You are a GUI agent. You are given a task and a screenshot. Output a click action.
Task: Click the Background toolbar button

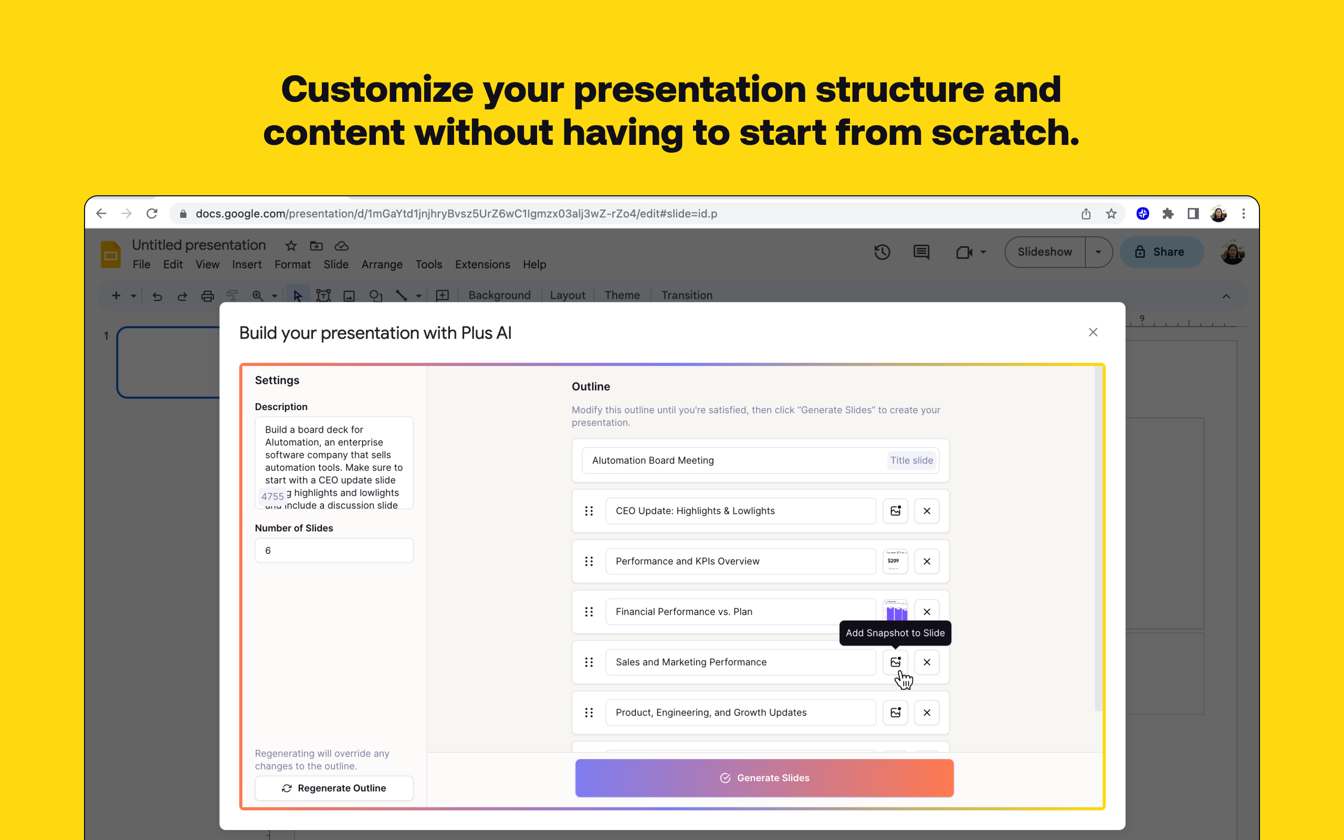click(499, 296)
